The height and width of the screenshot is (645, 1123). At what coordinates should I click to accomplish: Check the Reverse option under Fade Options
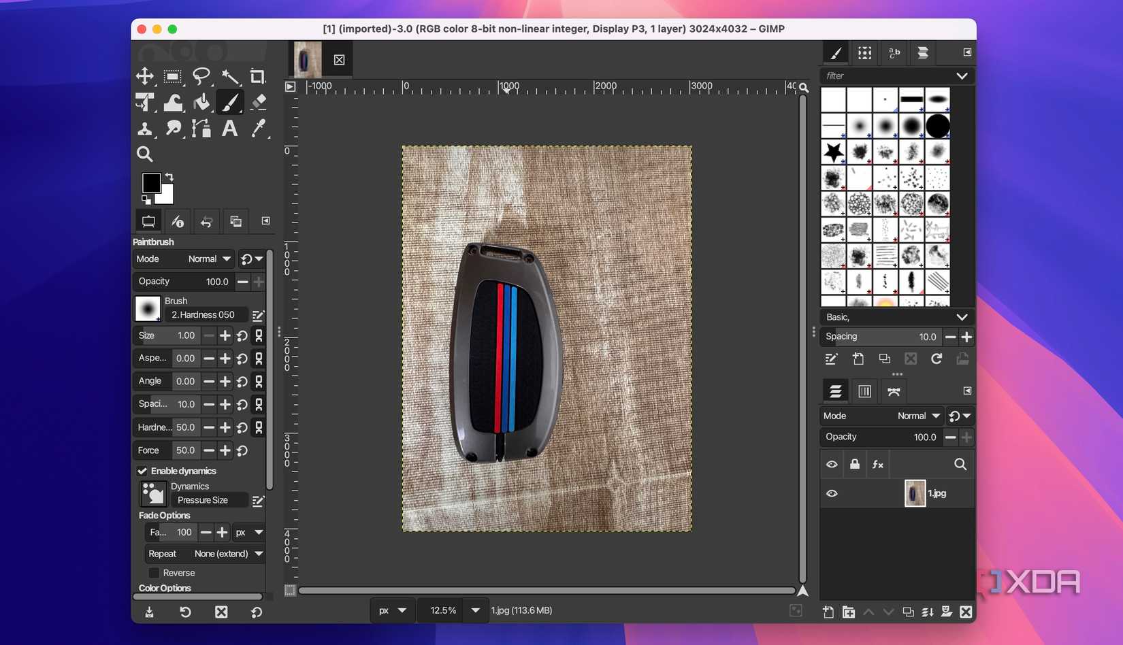coord(154,572)
